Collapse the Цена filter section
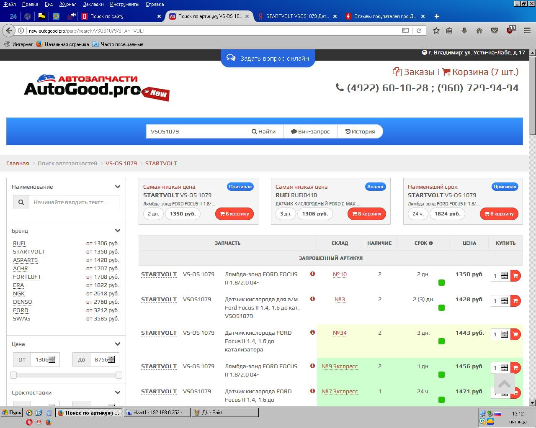The image size is (536, 428). pyautogui.click(x=118, y=344)
